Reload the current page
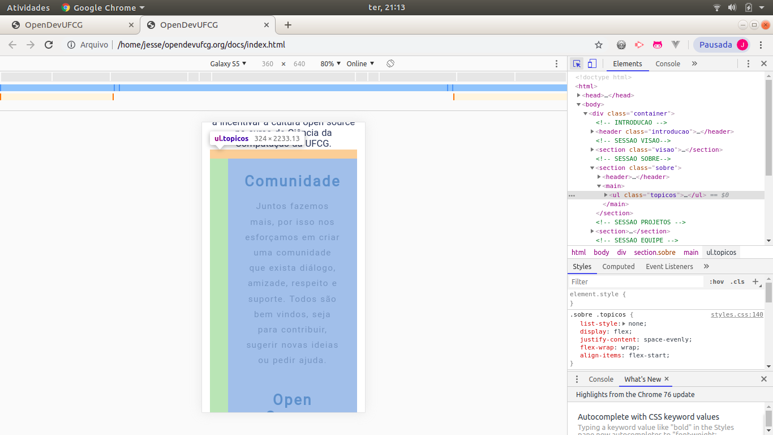This screenshot has width=773, height=435. click(49, 45)
